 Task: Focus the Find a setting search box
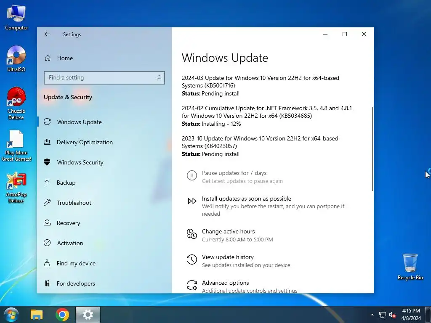point(104,78)
